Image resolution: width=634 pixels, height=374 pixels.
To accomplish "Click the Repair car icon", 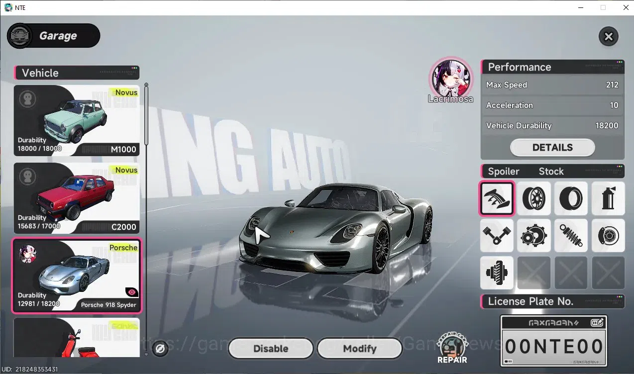I will point(452,348).
